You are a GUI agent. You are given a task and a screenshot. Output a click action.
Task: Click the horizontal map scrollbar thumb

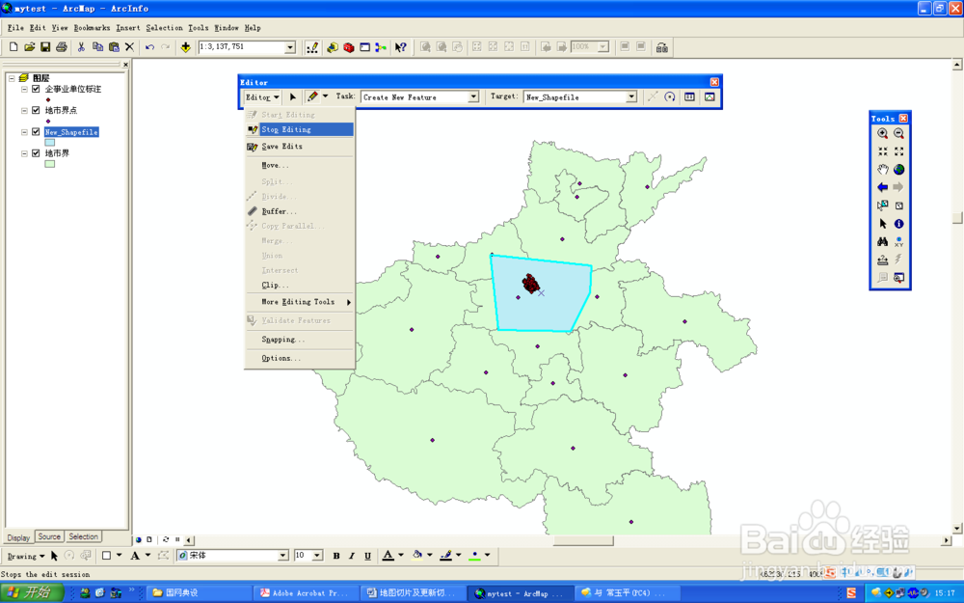tap(583, 541)
